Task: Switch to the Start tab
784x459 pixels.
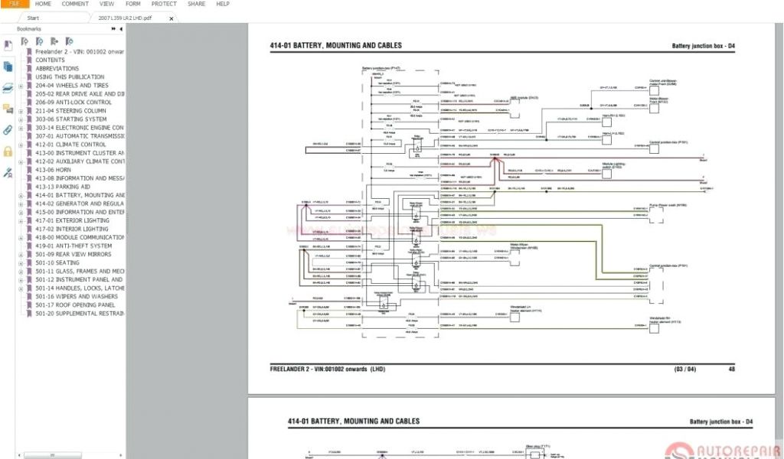Action: [x=33, y=17]
